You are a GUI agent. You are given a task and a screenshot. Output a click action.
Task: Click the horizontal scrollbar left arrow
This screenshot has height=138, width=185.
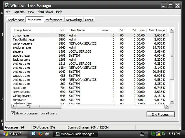pos(14,106)
